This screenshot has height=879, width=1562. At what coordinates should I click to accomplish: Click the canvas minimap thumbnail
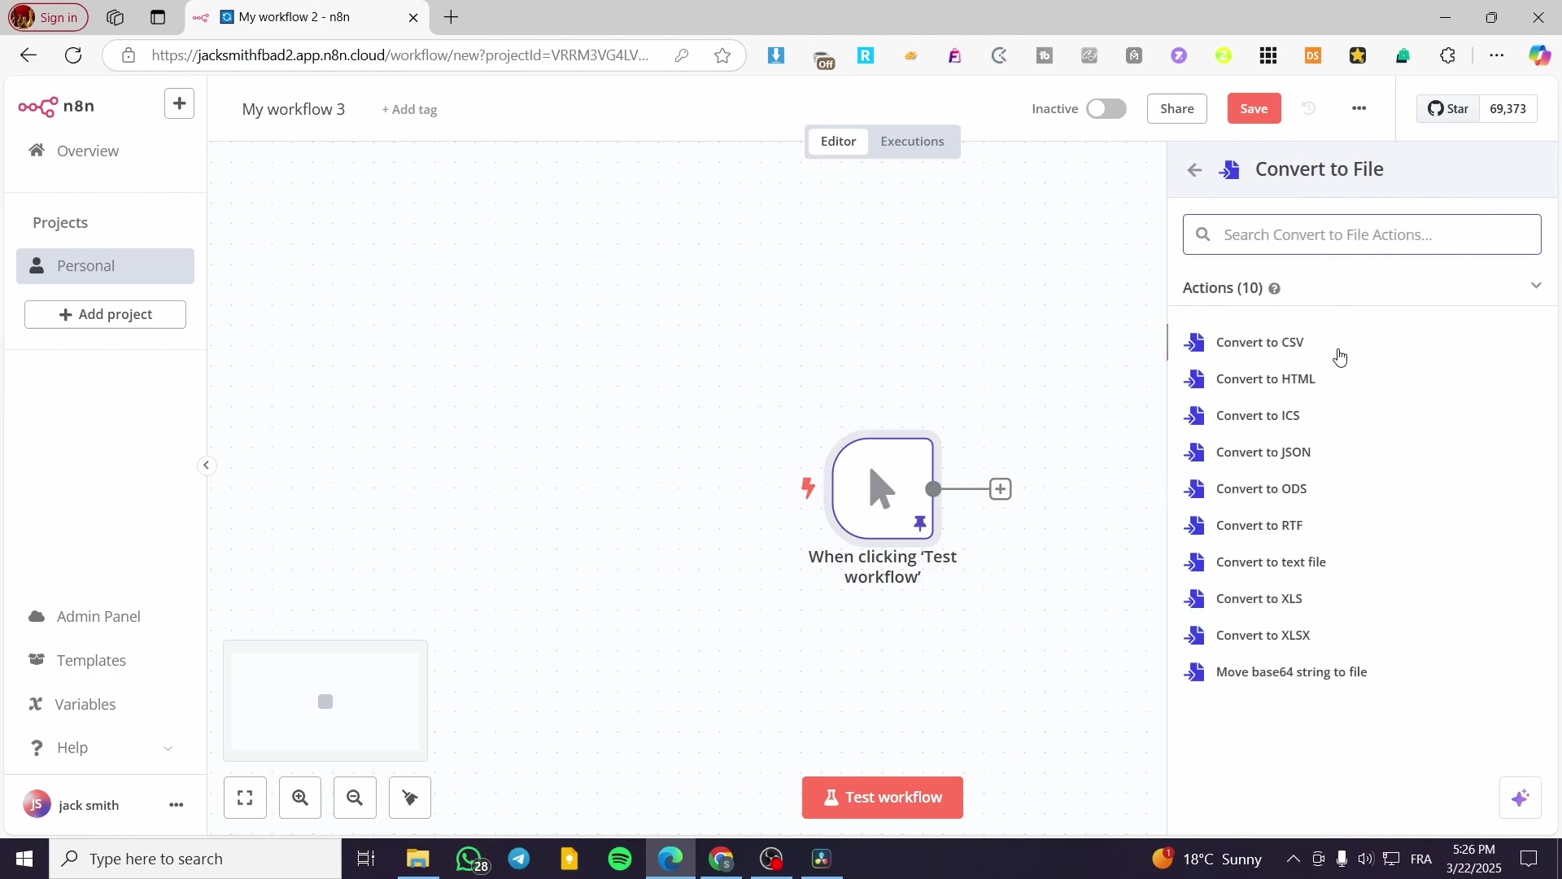click(325, 701)
